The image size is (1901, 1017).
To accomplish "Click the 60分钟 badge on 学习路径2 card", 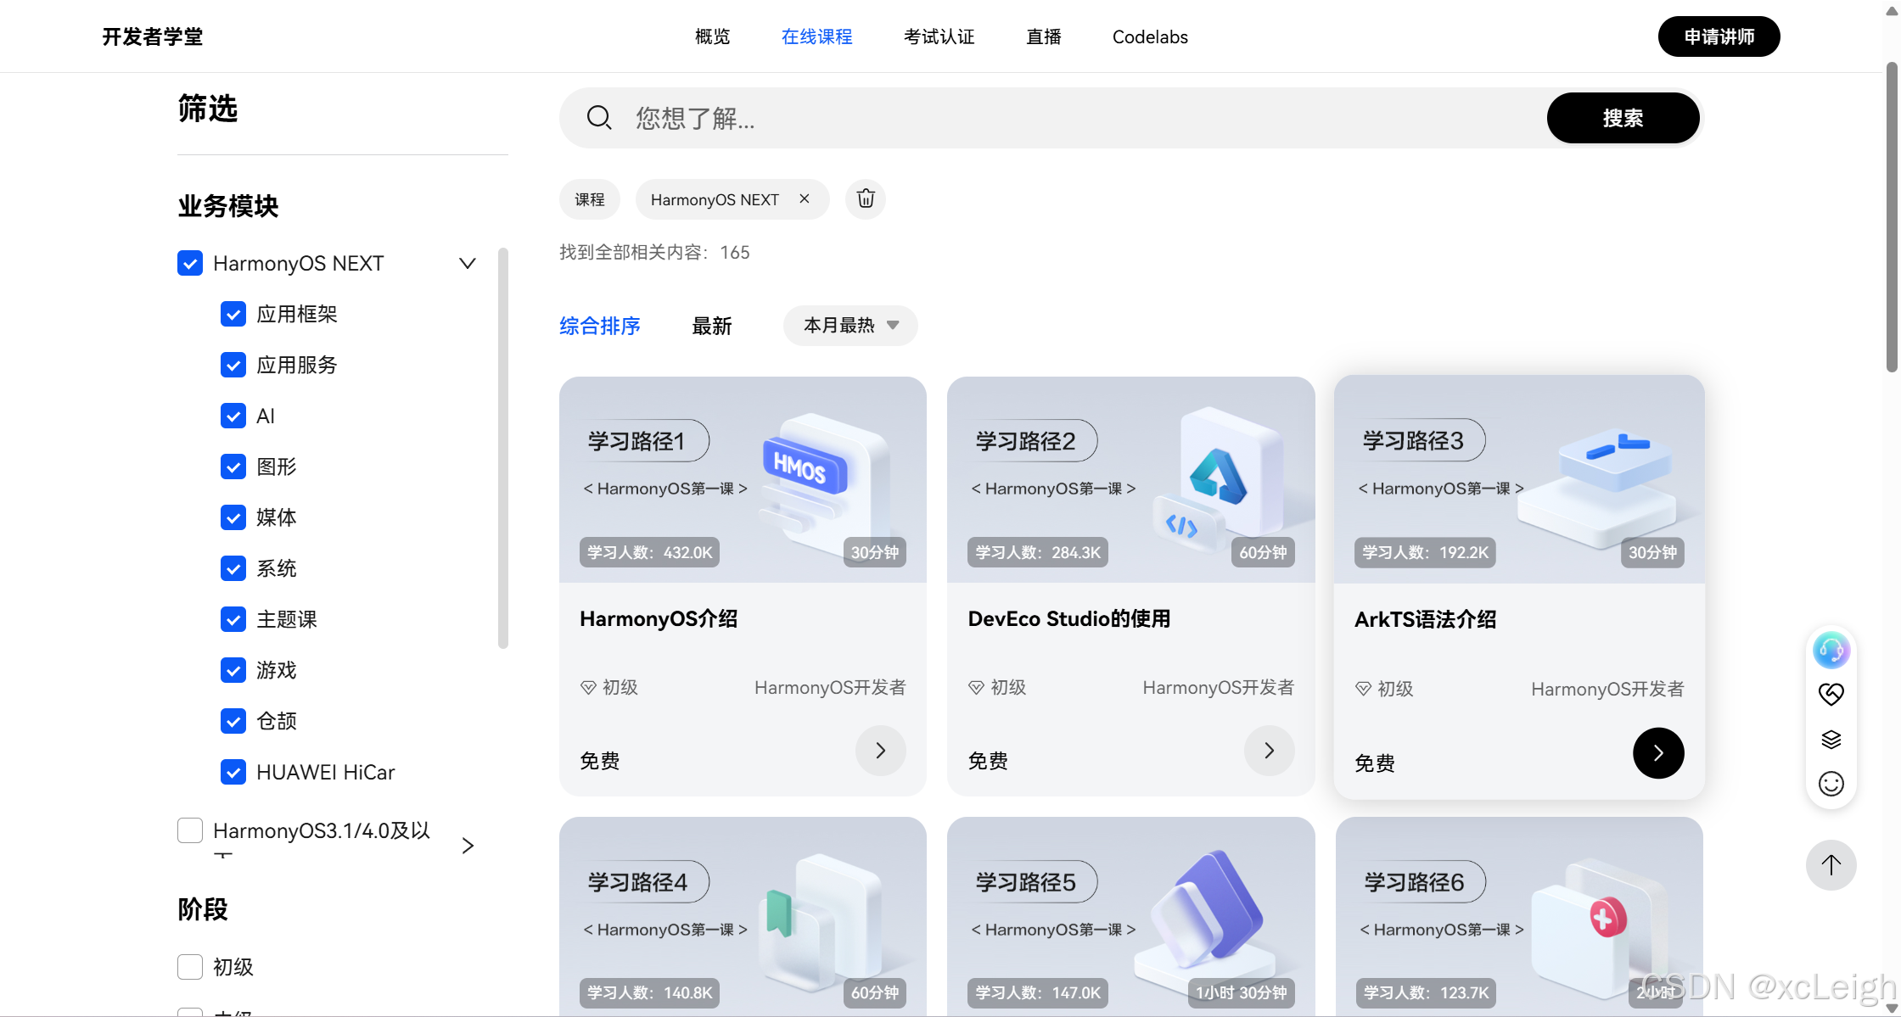I will [1263, 552].
